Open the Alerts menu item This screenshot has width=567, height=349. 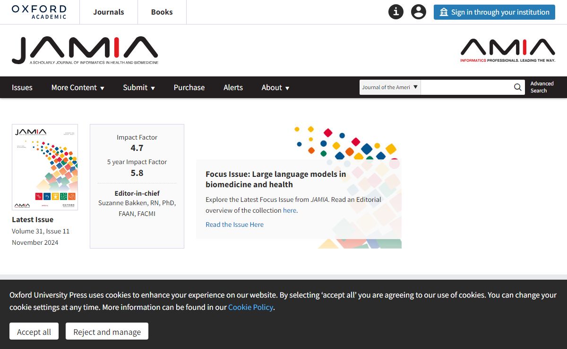pyautogui.click(x=233, y=87)
